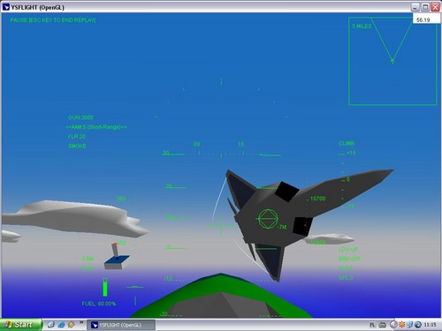Click the keyboard tray icon
The width and height of the screenshot is (442, 331).
383,325
